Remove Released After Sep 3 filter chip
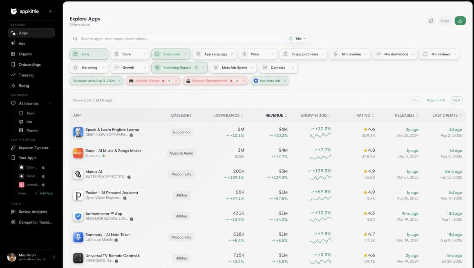 click(x=119, y=81)
